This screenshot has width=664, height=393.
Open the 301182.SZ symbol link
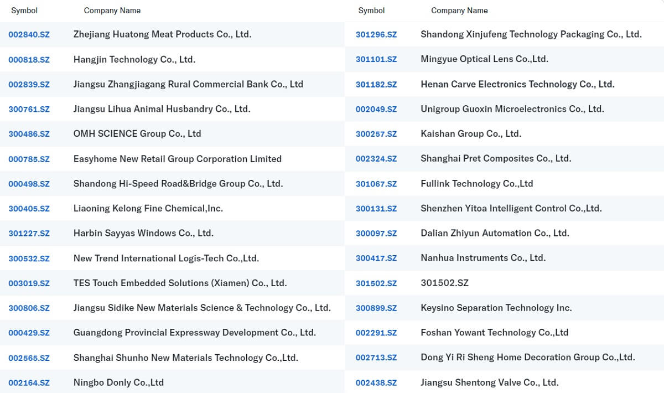tap(376, 84)
